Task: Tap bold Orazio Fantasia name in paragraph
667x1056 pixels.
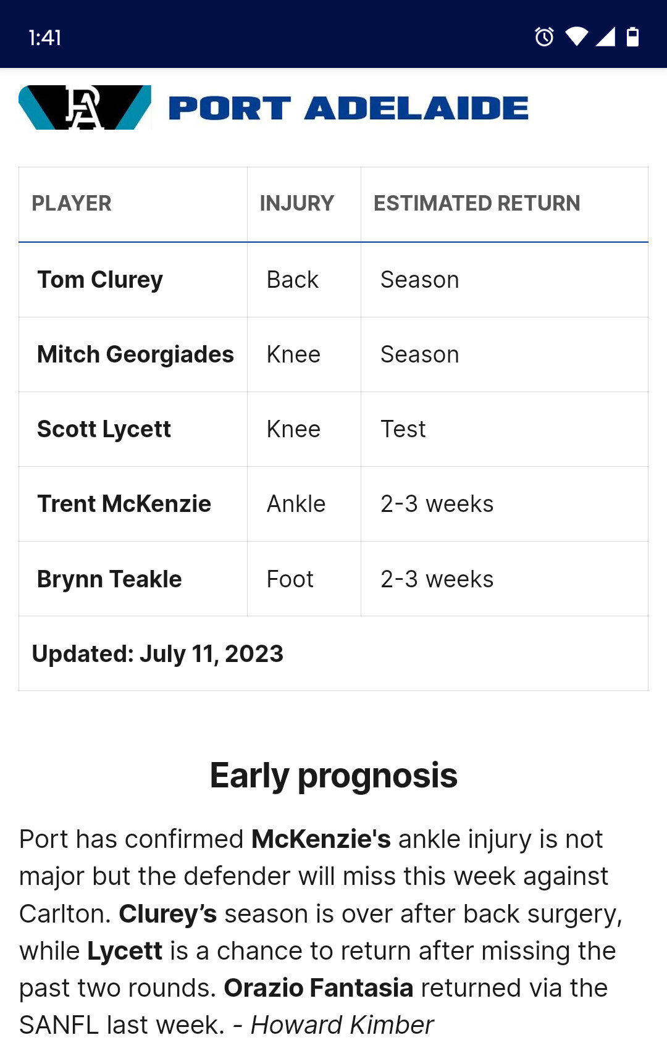Action: coord(318,988)
